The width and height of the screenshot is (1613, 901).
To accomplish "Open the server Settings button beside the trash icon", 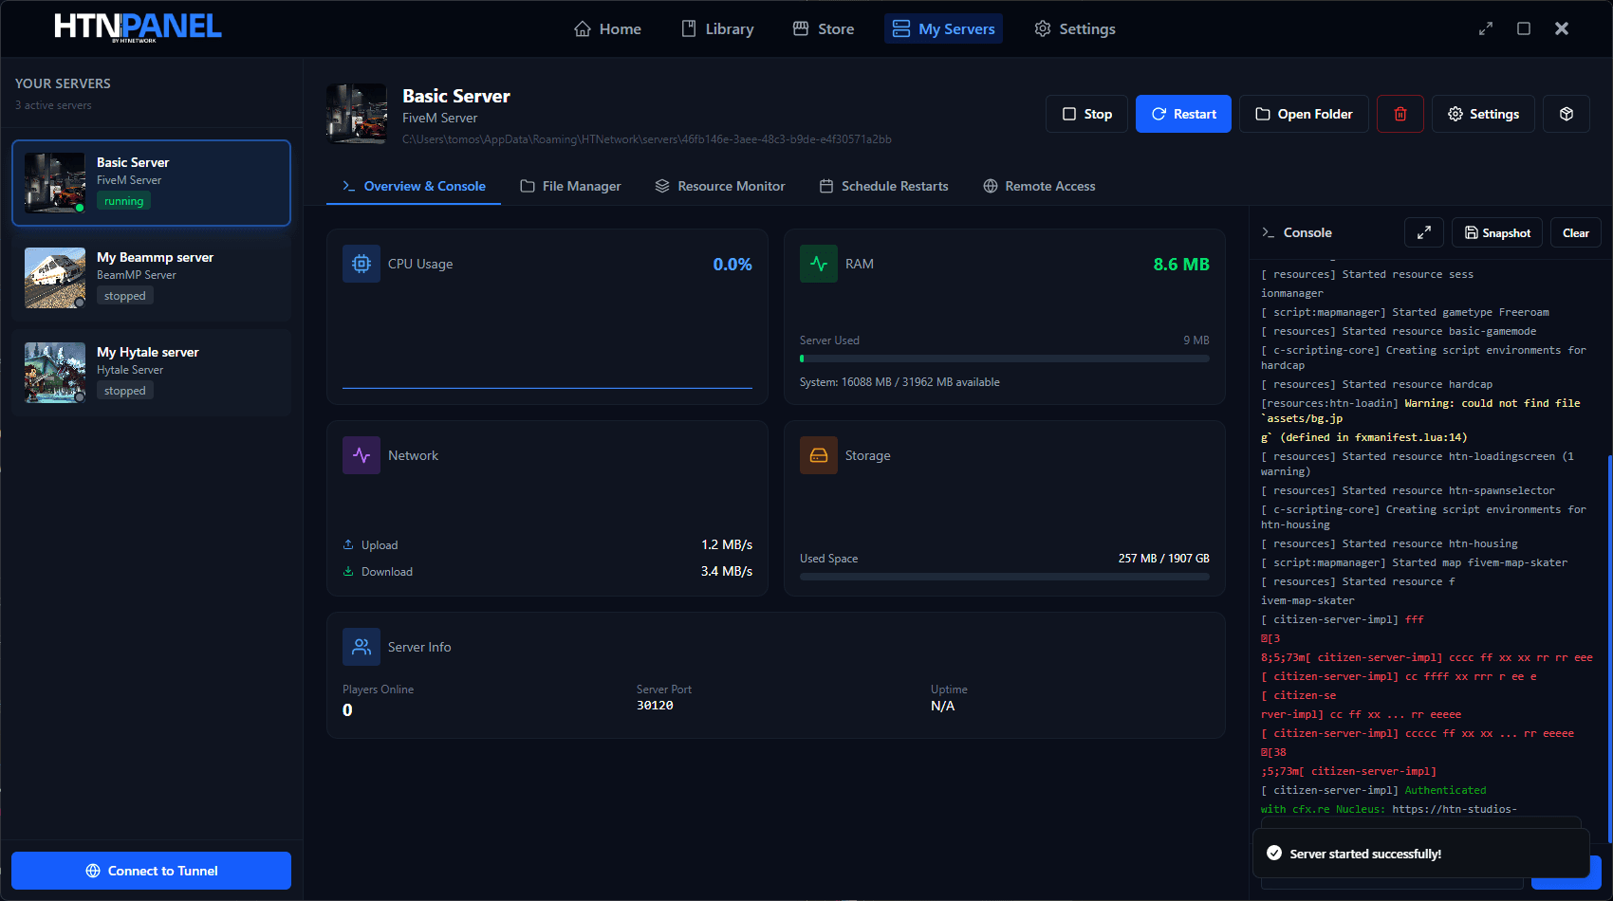I will click(x=1483, y=114).
